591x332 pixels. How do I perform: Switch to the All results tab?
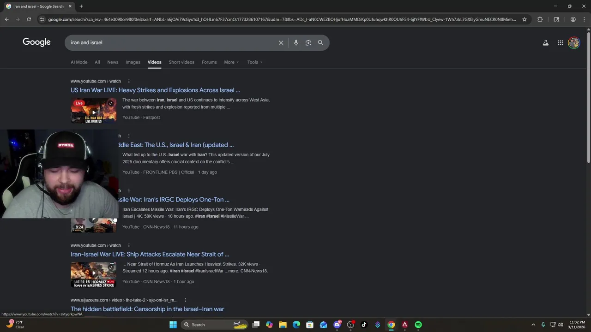[x=97, y=62]
